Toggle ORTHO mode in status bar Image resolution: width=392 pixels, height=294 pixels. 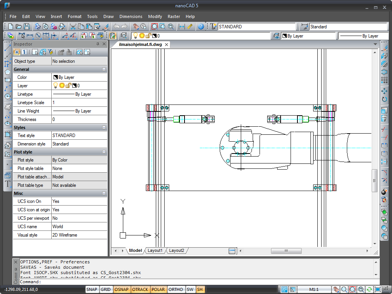click(x=176, y=289)
